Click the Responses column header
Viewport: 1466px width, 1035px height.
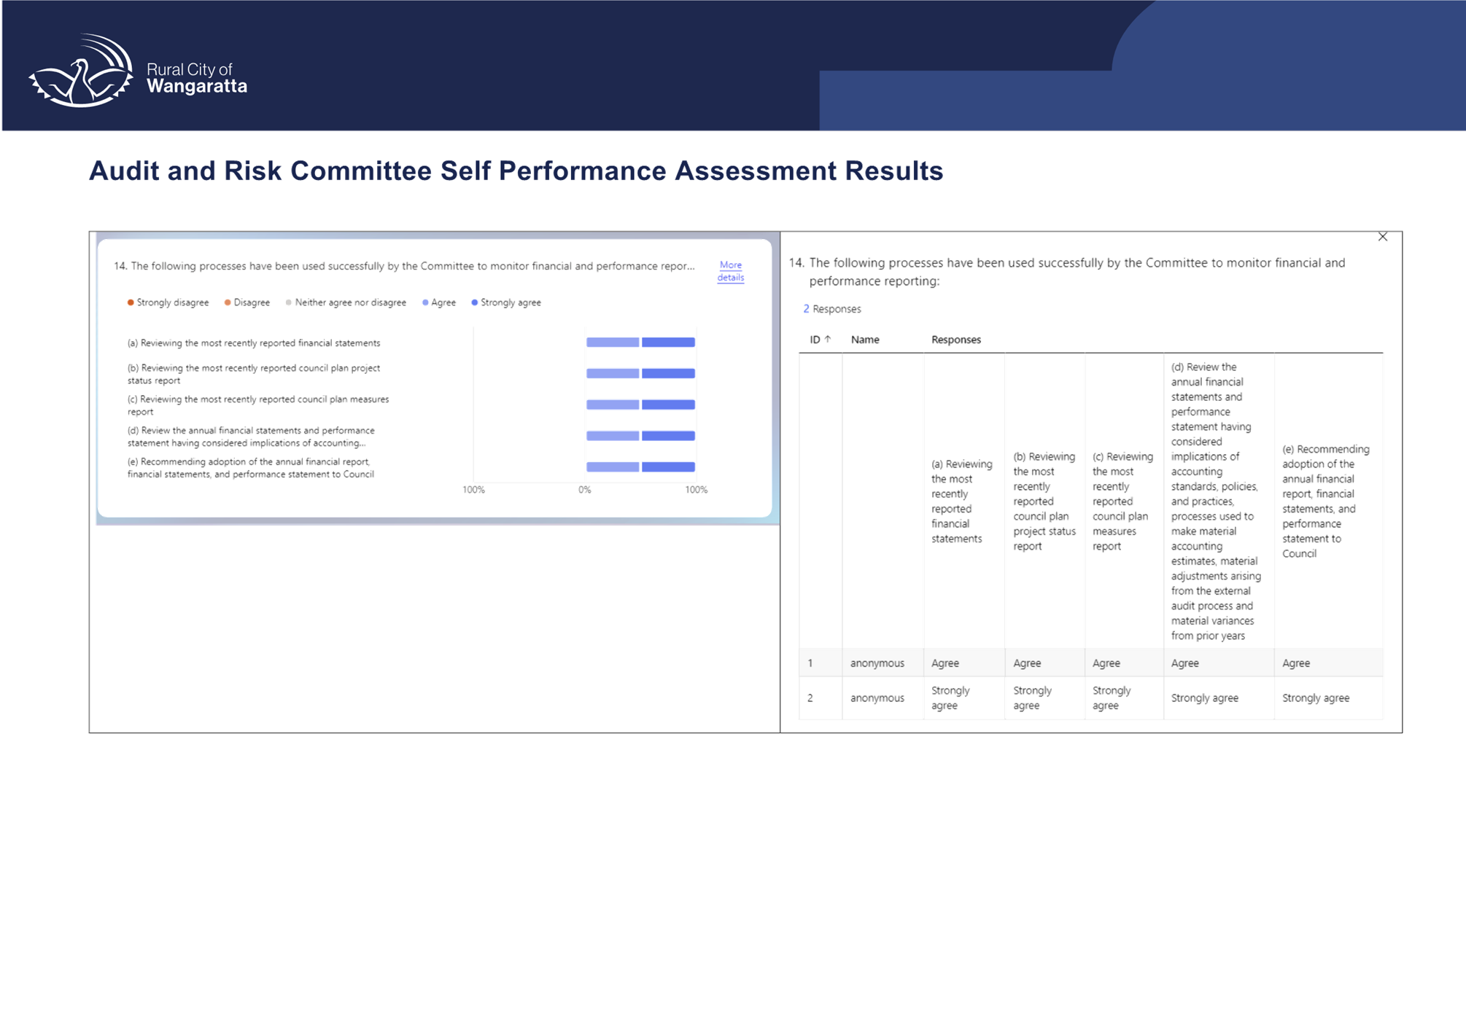[x=956, y=340]
